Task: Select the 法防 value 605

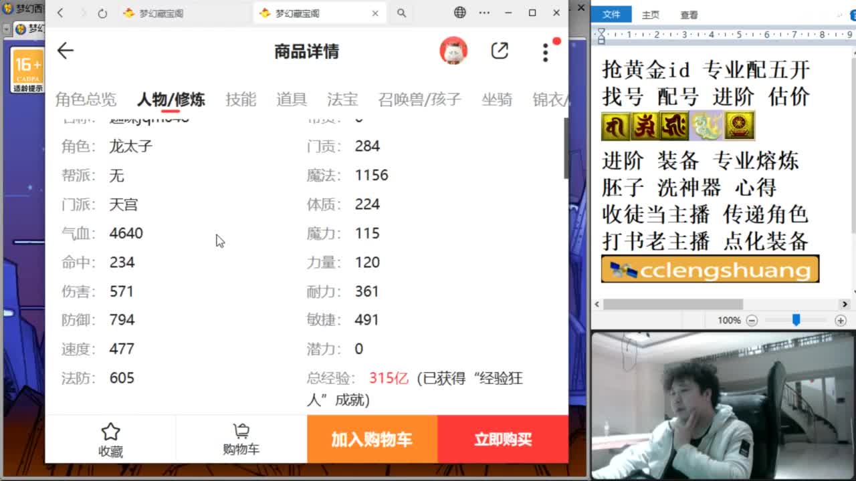Action: pyautogui.click(x=122, y=378)
